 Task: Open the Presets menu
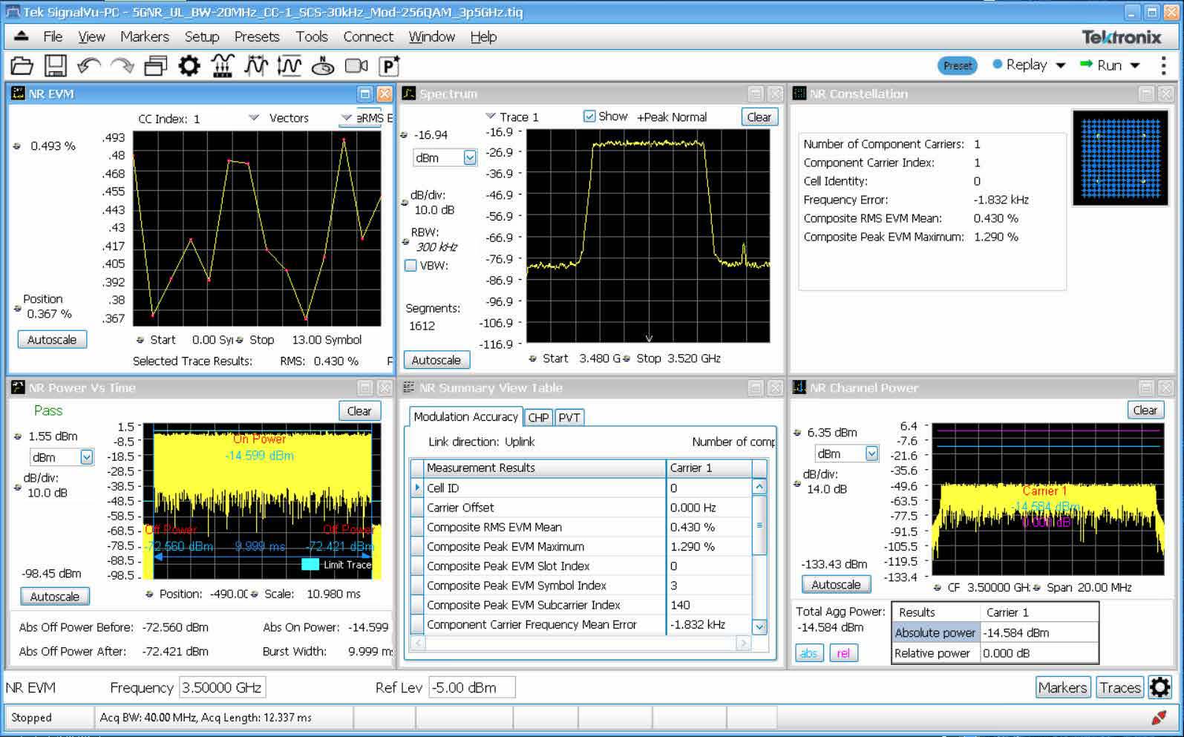point(257,36)
